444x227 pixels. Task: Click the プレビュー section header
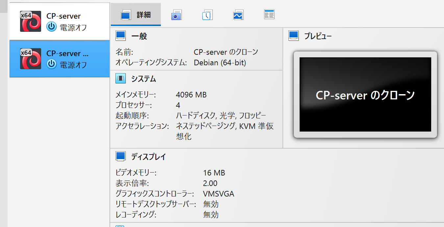point(318,36)
